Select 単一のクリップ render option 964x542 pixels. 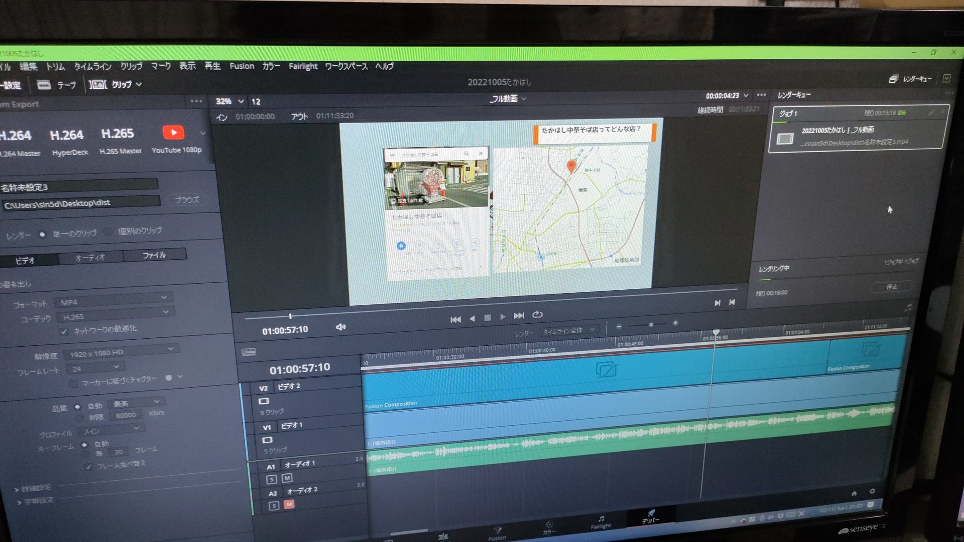(42, 234)
